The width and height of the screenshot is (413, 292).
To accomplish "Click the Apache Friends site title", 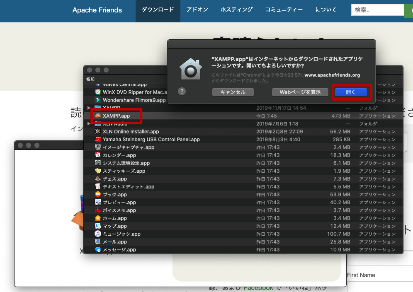I will (x=97, y=10).
